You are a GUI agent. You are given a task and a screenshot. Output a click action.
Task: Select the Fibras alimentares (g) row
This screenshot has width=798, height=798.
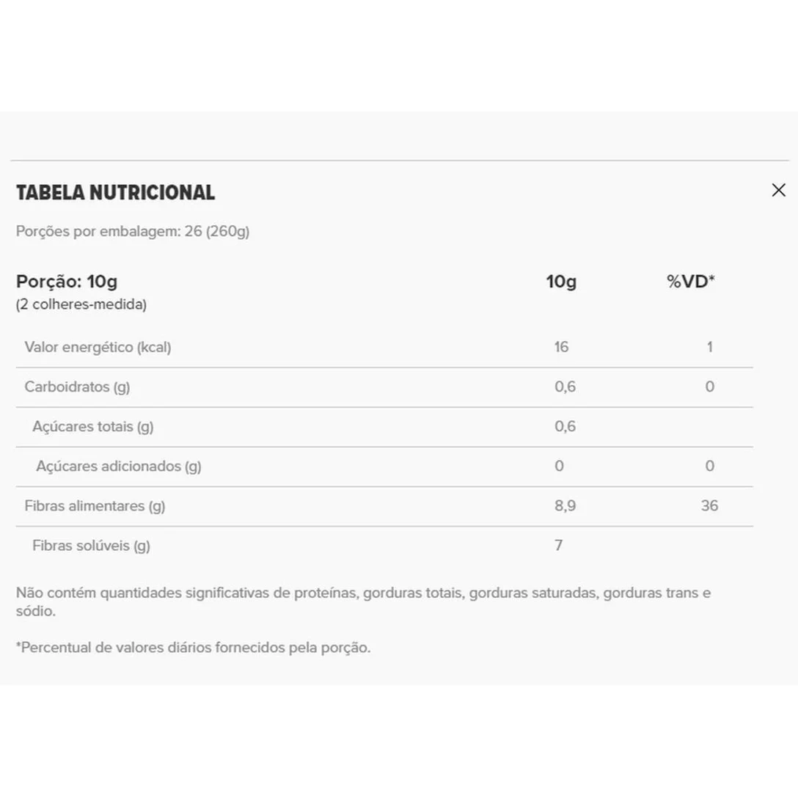[x=95, y=506]
